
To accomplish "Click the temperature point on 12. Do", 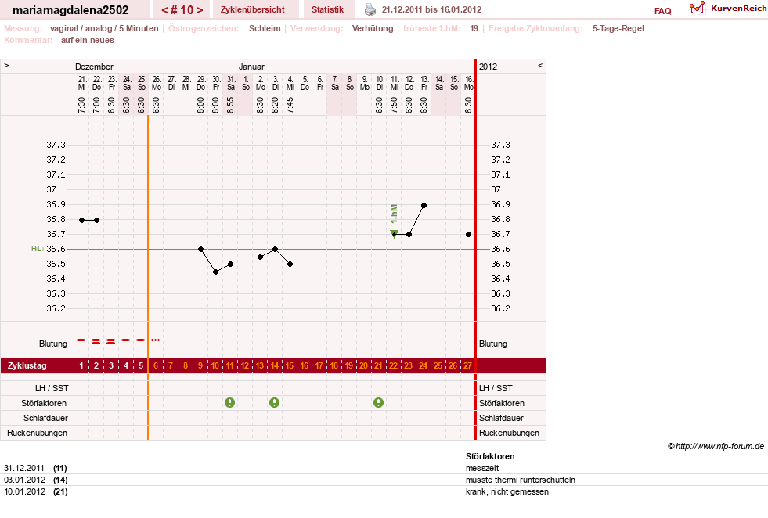I will click(x=409, y=235).
